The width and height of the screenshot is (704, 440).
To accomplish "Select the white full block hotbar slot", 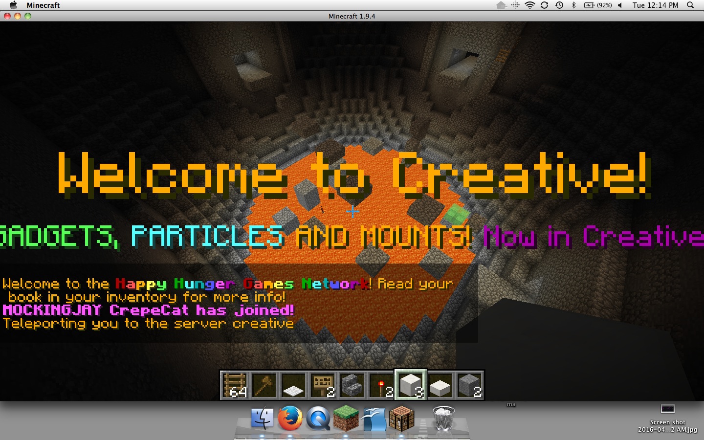I will click(x=411, y=385).
